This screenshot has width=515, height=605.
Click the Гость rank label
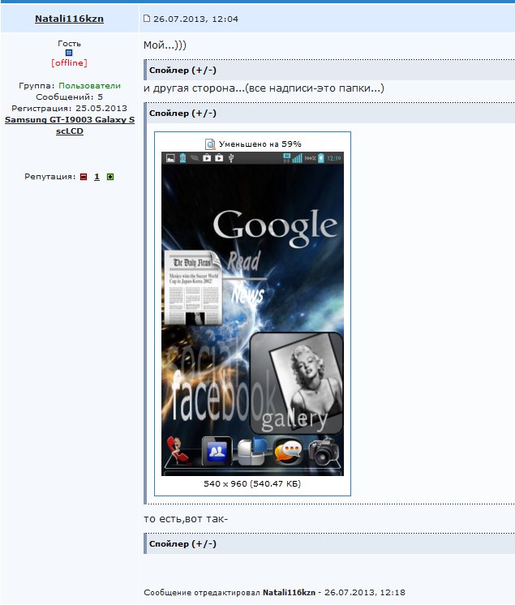point(70,44)
